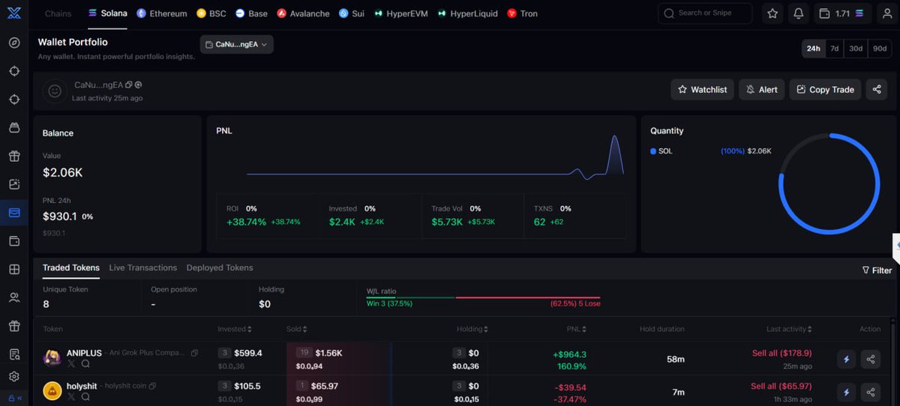
Task: Open the users icon in sidebar
Action: coord(14,298)
